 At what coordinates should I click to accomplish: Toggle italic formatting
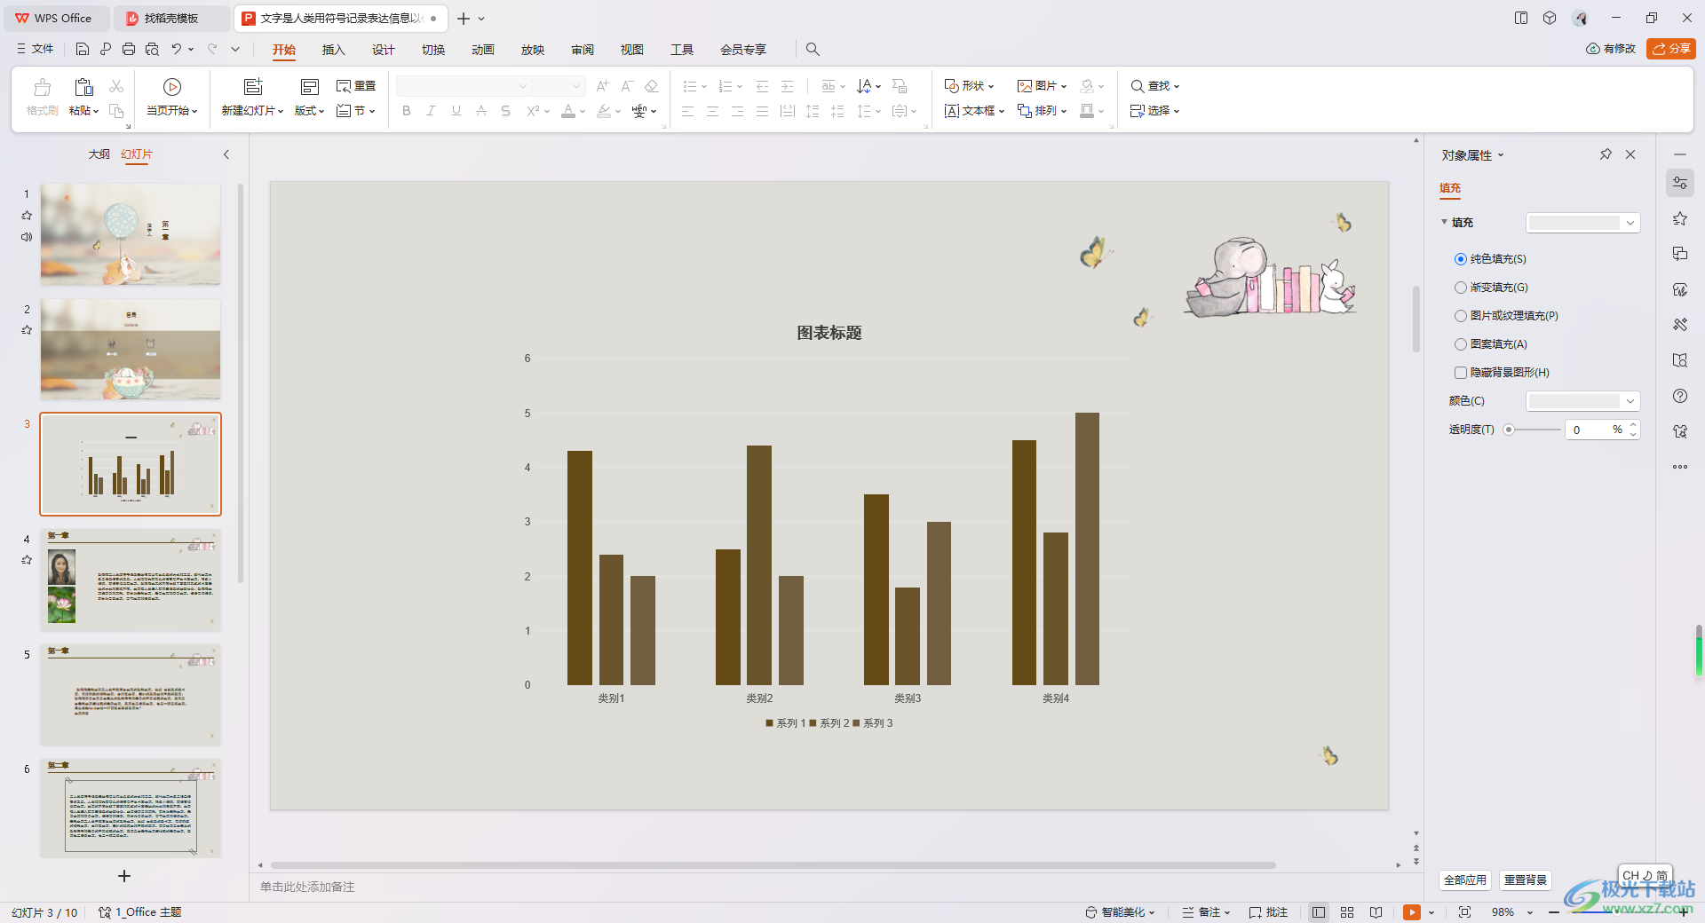tap(431, 111)
